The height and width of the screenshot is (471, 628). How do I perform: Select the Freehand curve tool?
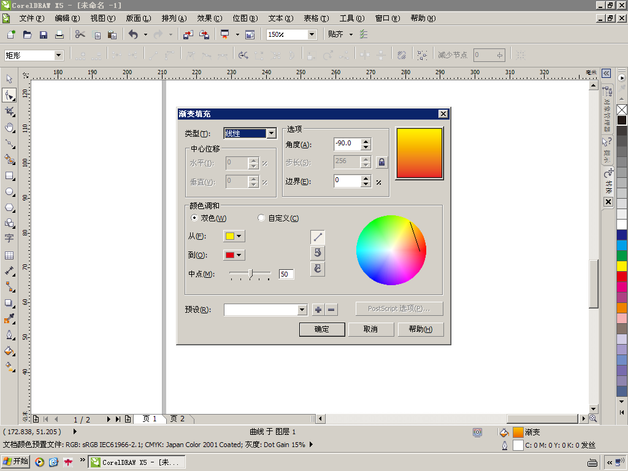click(9, 144)
